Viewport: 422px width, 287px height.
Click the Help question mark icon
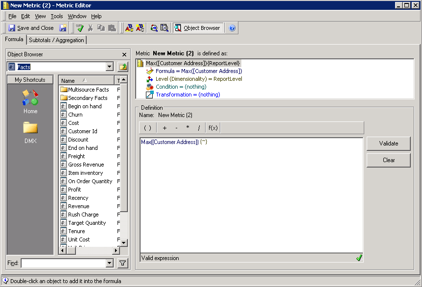(233, 28)
